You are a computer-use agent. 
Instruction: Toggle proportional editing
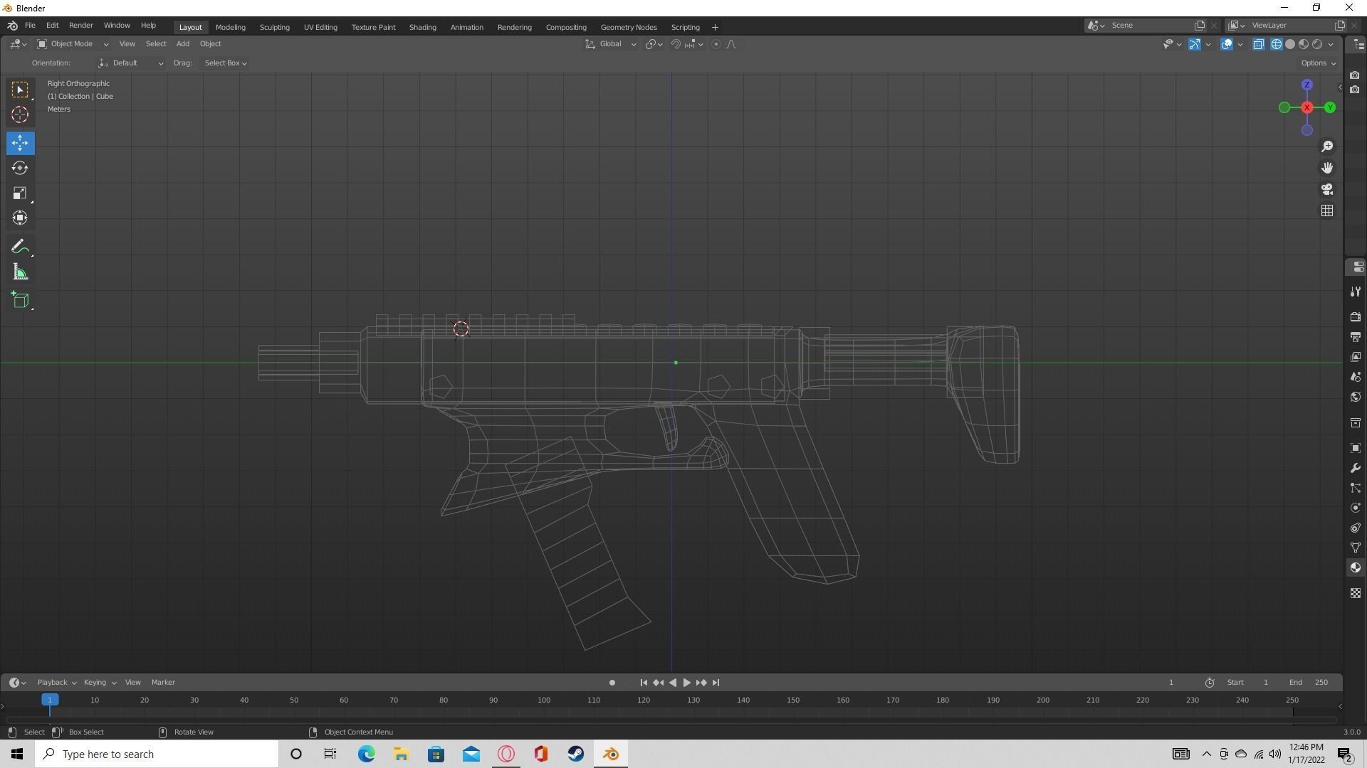(x=716, y=44)
